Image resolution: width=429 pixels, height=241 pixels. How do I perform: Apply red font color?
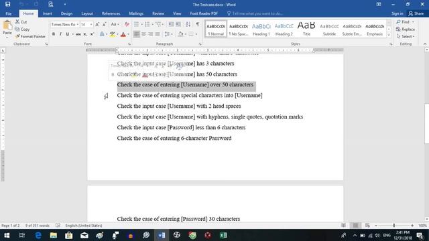(123, 34)
